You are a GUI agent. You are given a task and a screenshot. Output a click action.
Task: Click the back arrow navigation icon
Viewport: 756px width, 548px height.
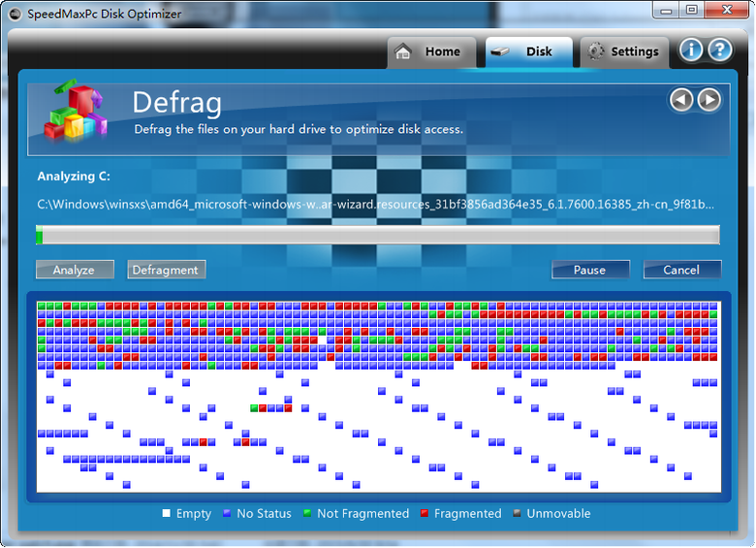[681, 100]
